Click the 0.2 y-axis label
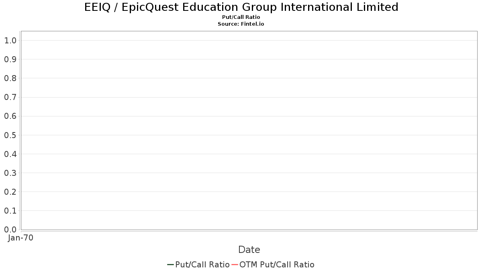The height and width of the screenshot is (271, 482). point(10,192)
